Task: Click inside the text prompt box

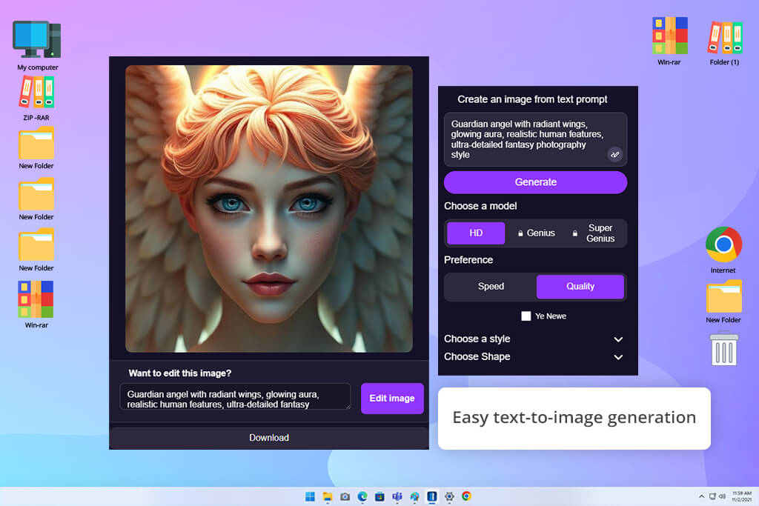Action: pyautogui.click(x=535, y=139)
